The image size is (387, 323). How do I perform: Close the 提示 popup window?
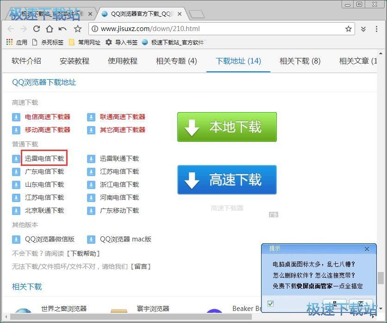pos(367,249)
